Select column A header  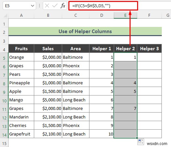21,15
